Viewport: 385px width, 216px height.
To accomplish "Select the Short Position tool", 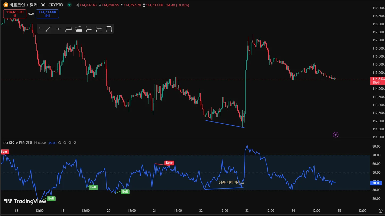I will pos(99,29).
